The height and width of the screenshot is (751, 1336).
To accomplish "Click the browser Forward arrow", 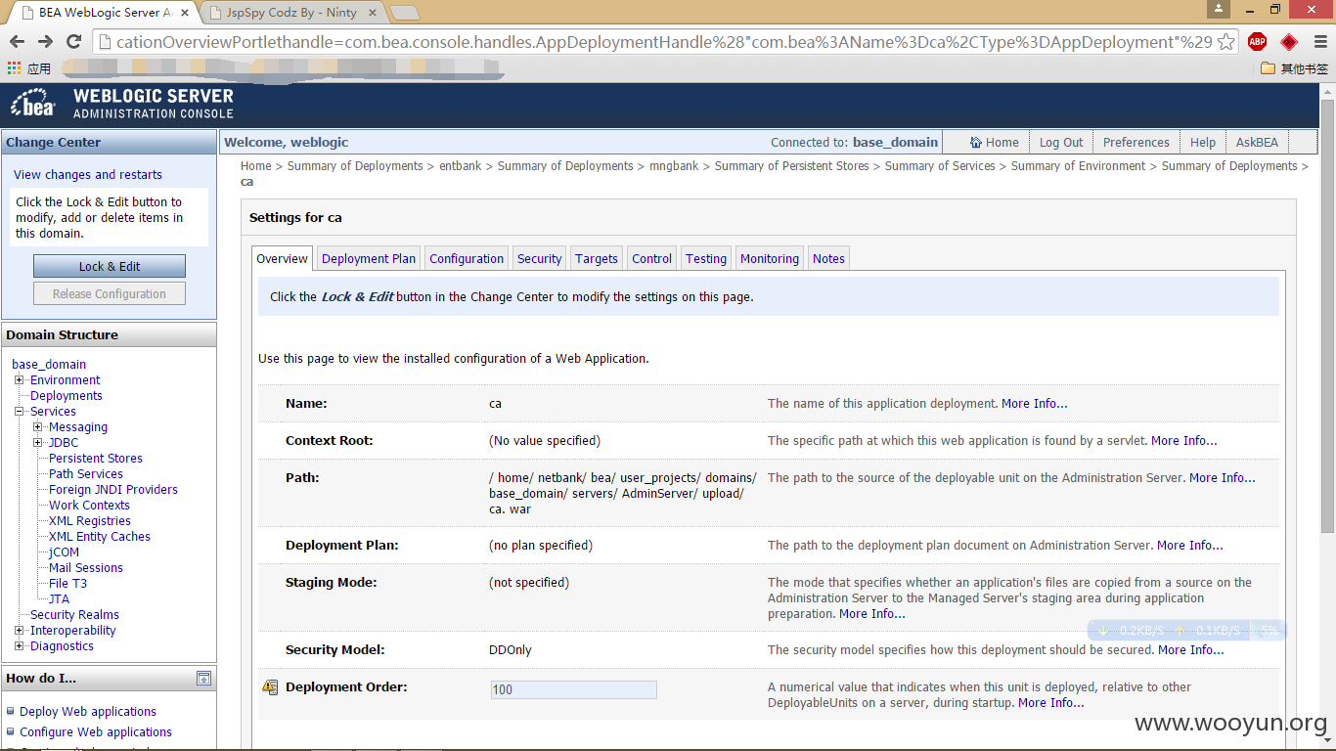I will click(x=45, y=41).
